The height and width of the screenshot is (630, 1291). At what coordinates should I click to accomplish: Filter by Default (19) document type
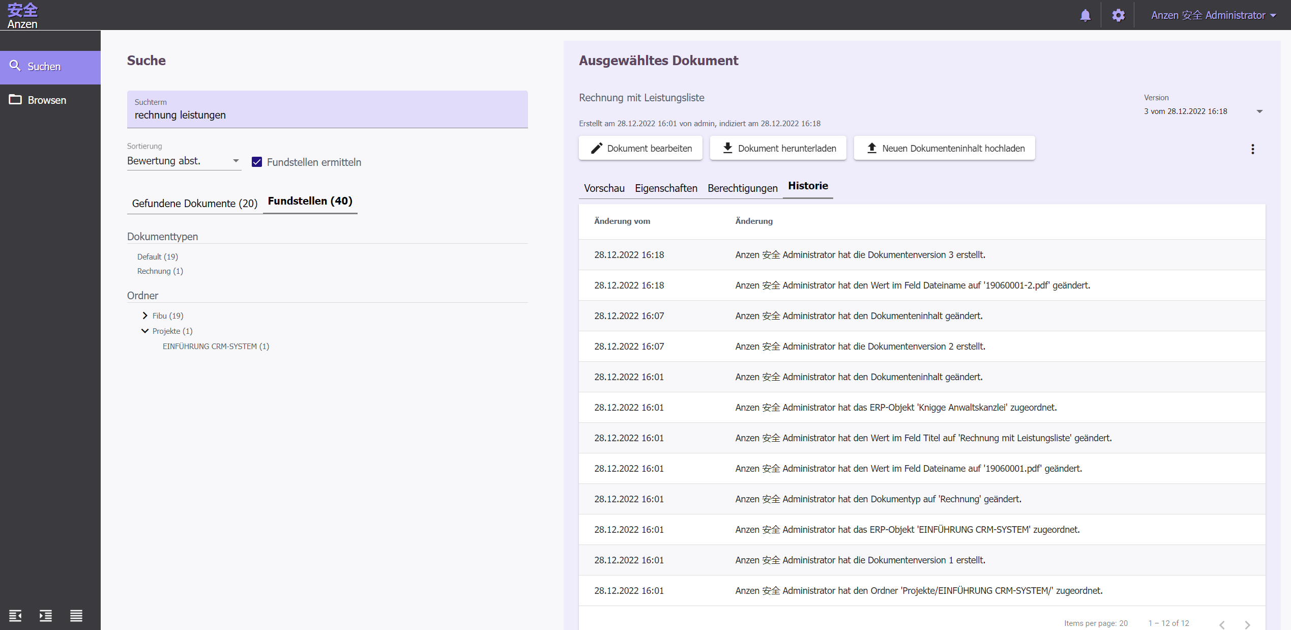pos(158,256)
